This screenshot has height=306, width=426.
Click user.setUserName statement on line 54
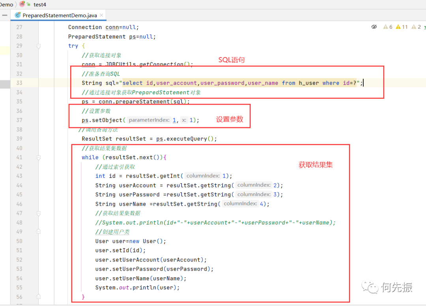point(141,278)
